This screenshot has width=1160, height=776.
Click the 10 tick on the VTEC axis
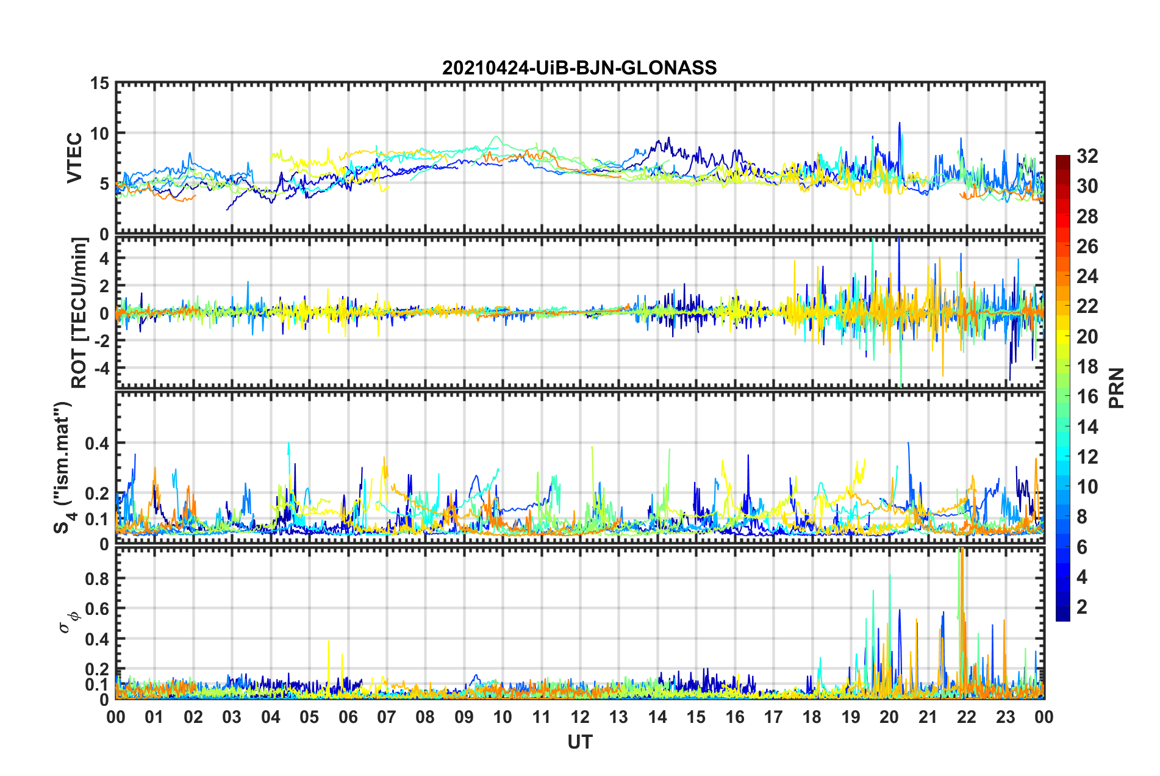(100, 133)
